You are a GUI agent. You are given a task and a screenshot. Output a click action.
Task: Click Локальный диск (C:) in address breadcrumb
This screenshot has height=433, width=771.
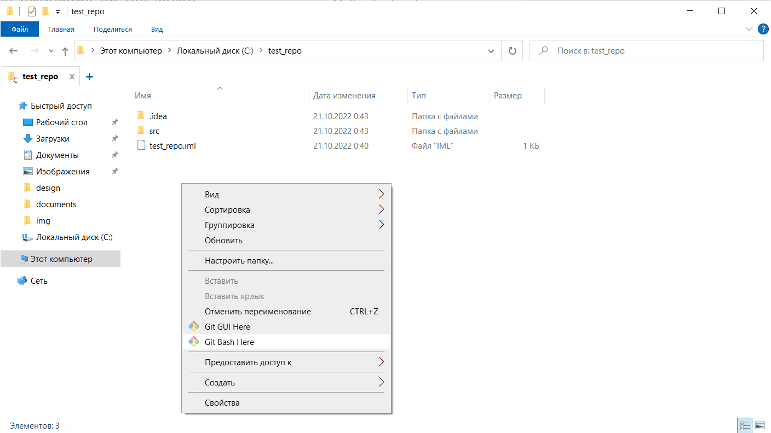(215, 51)
